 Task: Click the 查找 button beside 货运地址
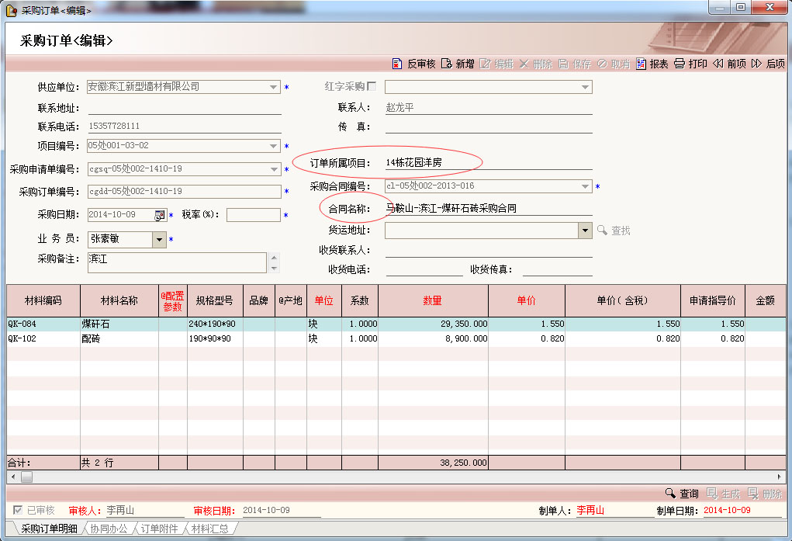click(x=614, y=231)
